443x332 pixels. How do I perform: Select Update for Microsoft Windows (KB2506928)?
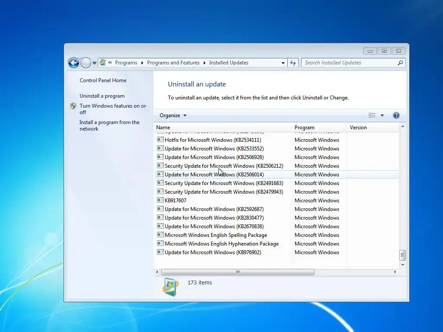click(x=214, y=157)
